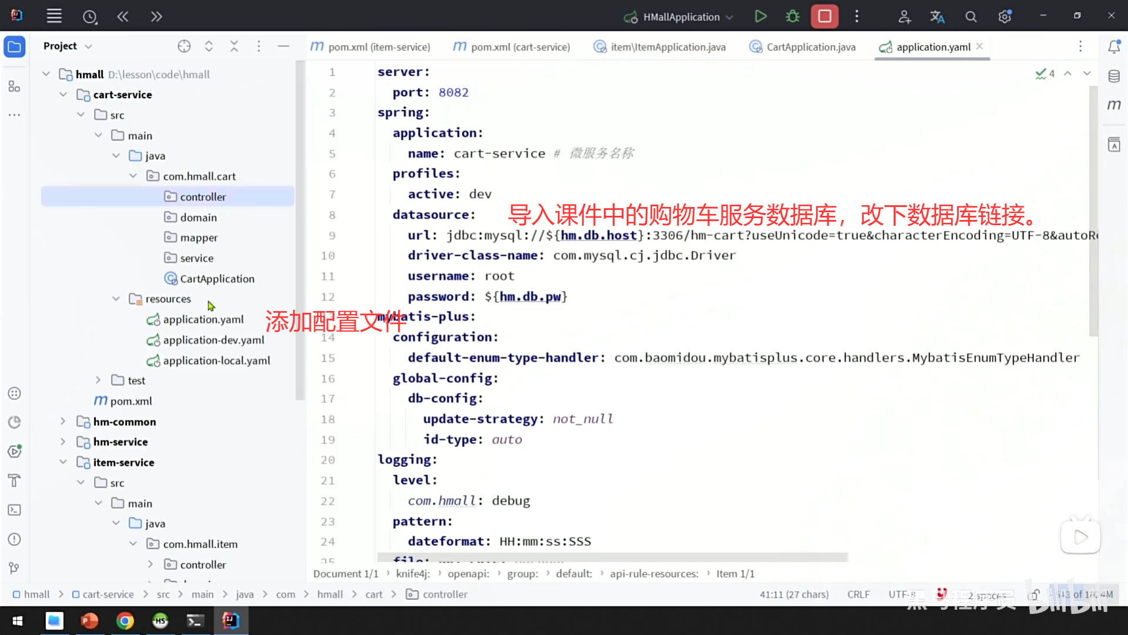This screenshot has width=1128, height=635.
Task: Click the Run HMallApplication play icon
Action: click(x=760, y=16)
